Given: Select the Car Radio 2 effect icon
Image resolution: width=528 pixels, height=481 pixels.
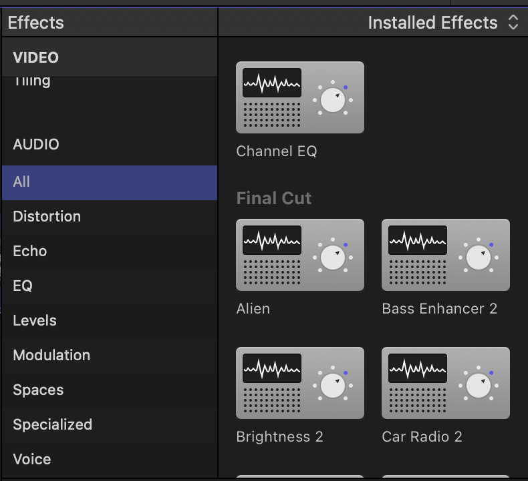Looking at the screenshot, I should (446, 383).
